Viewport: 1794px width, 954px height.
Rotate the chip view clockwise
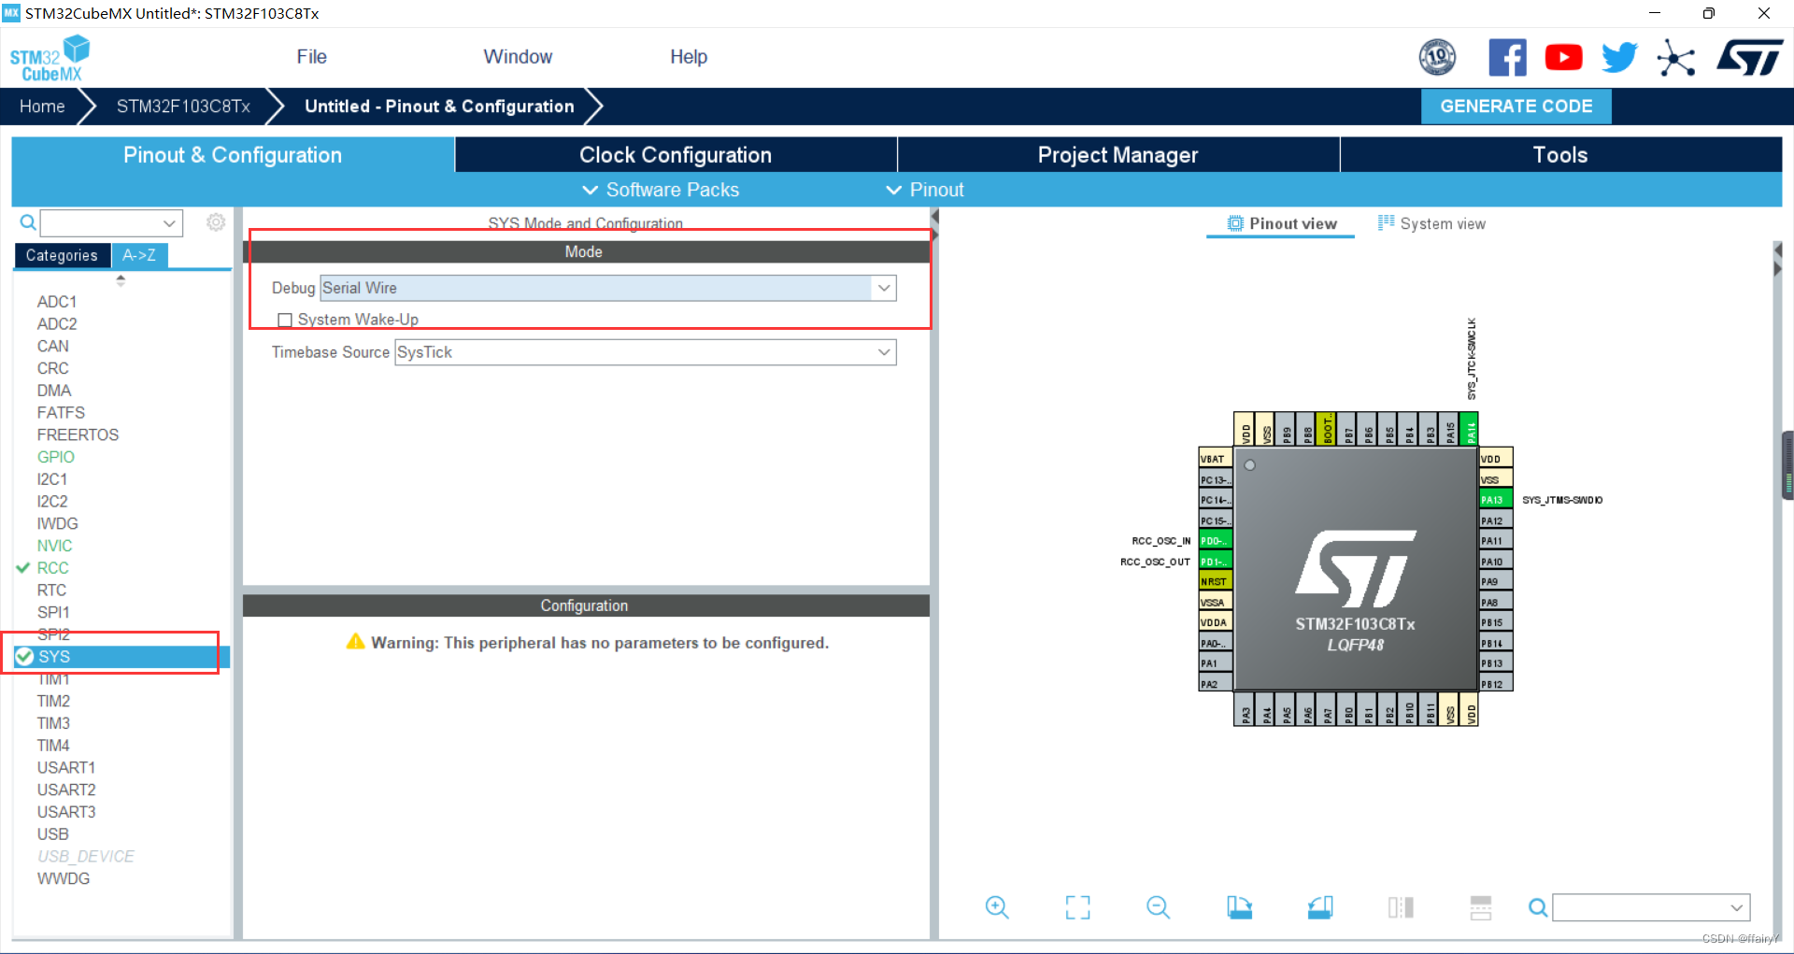(1239, 906)
